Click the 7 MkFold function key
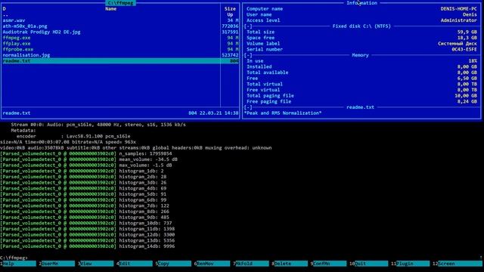 (251, 264)
